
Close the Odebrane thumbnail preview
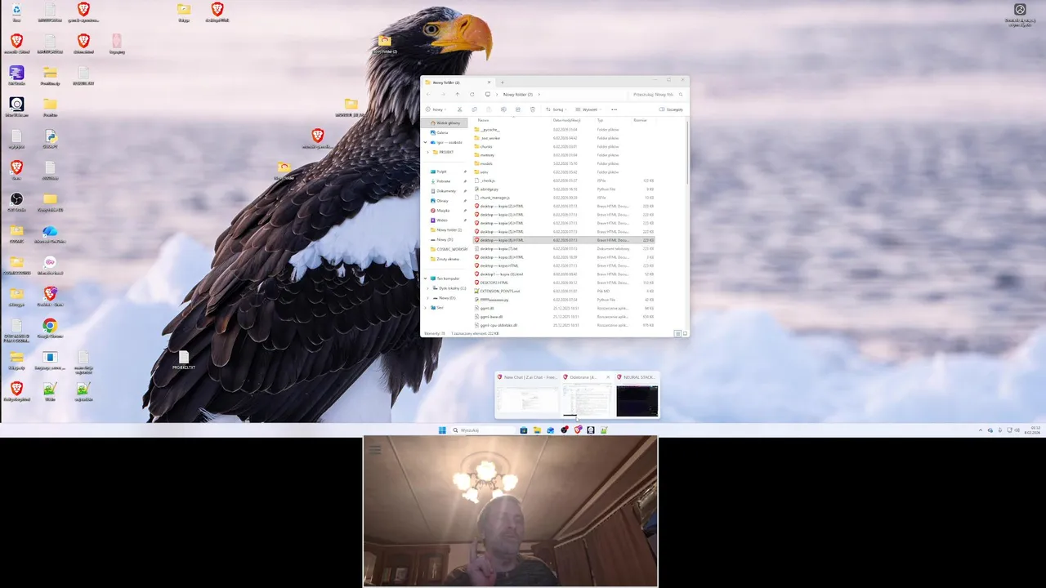point(607,377)
